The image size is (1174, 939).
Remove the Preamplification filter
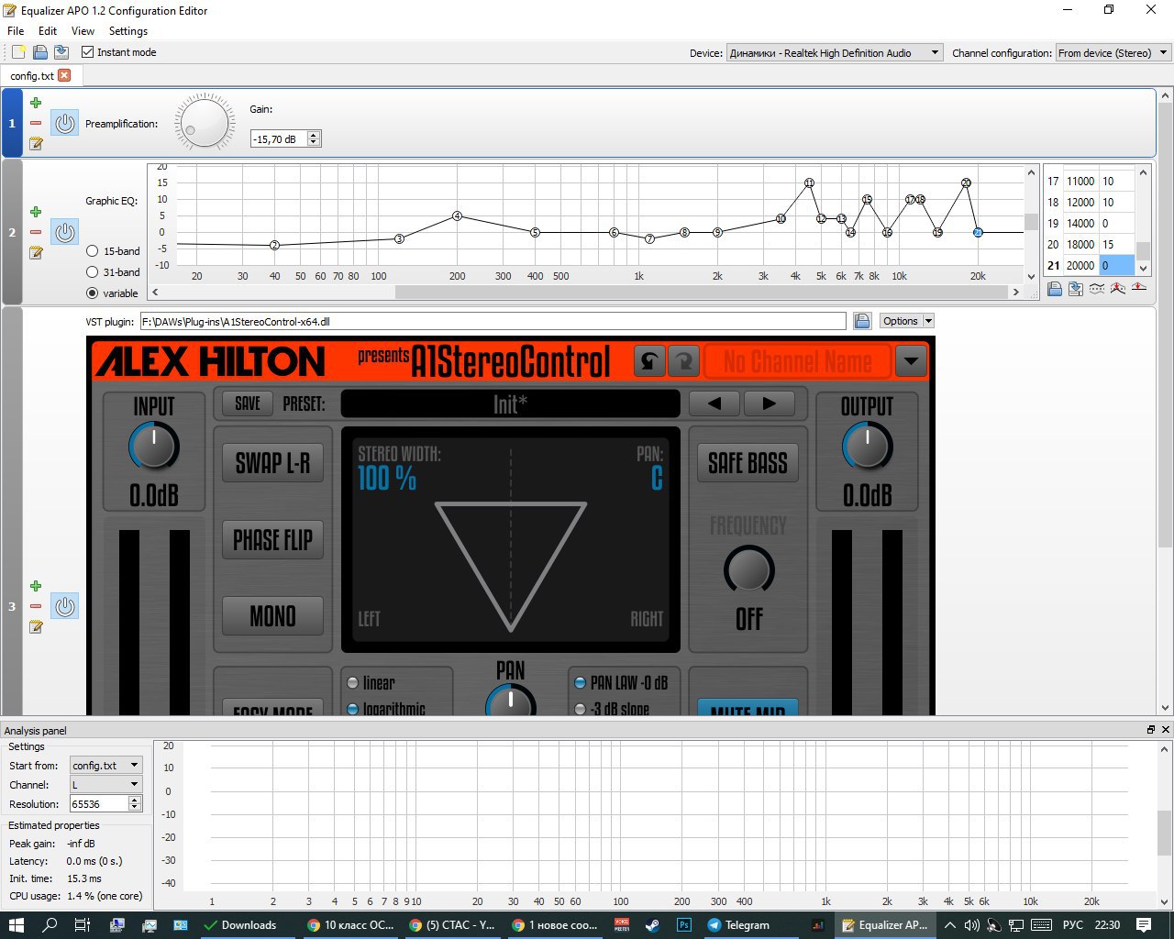point(36,123)
